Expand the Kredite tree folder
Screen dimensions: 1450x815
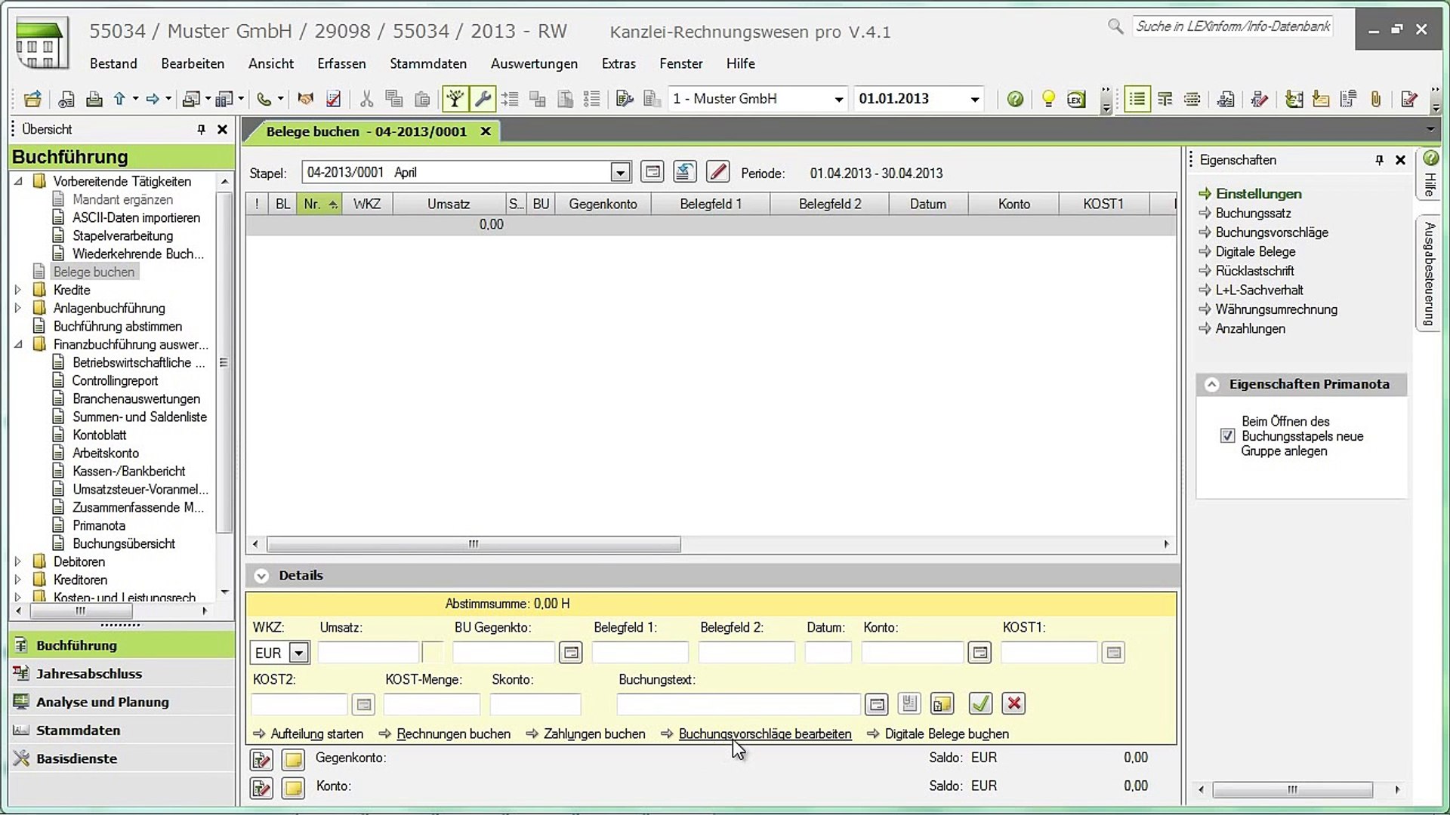pos(18,290)
